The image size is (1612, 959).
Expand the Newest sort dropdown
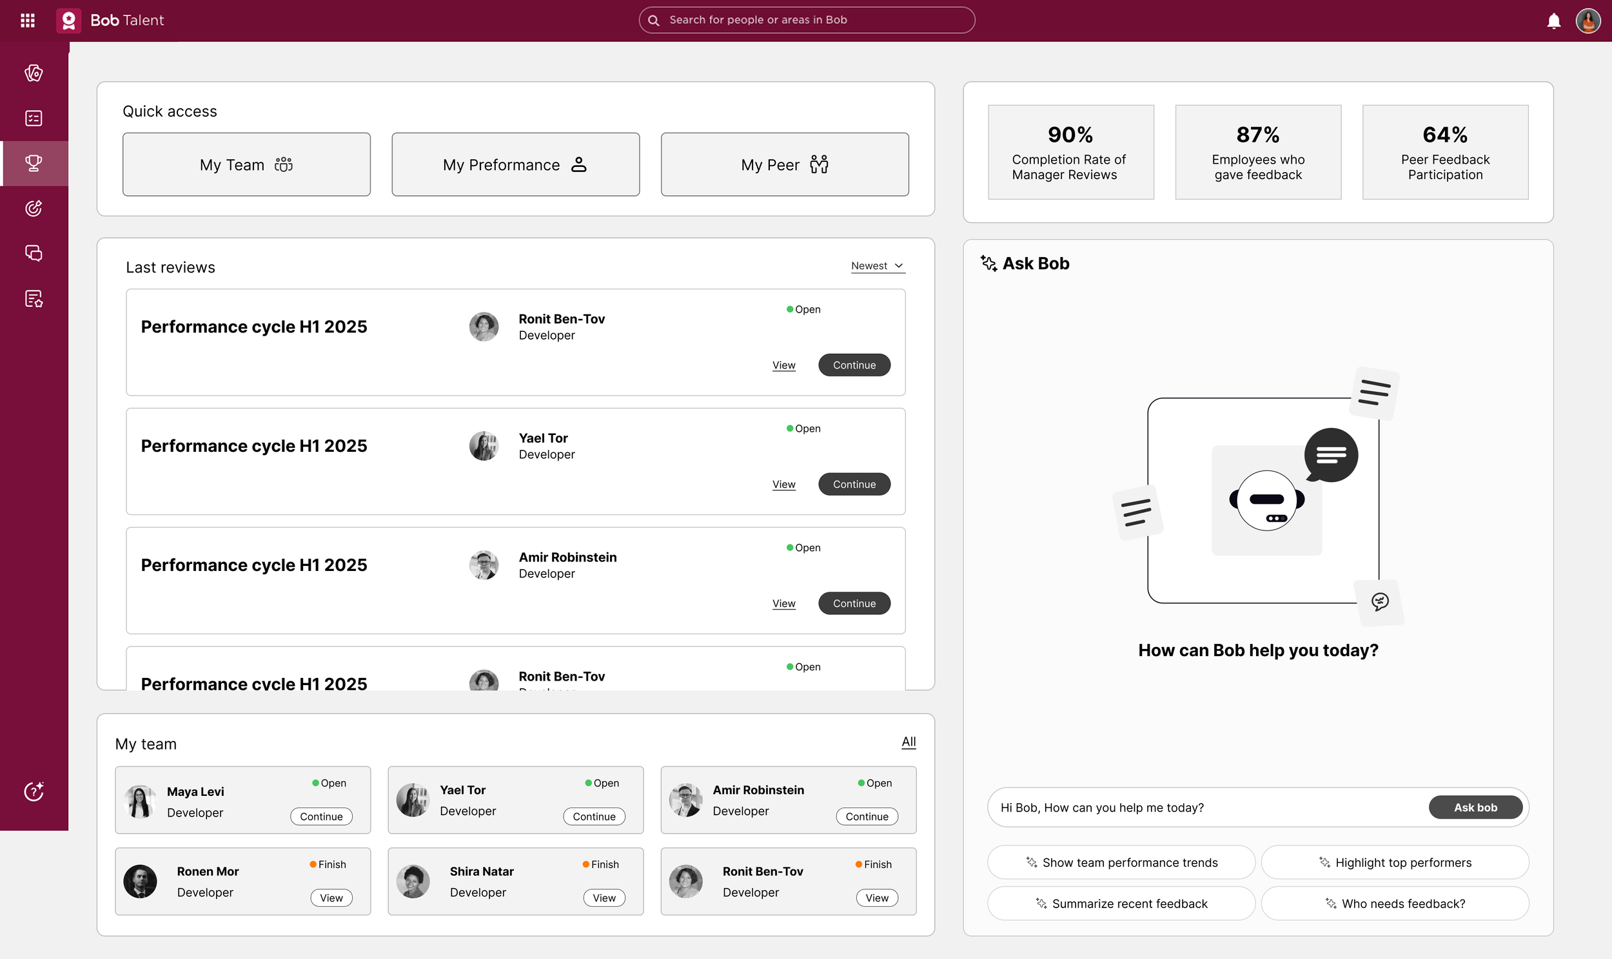877,266
